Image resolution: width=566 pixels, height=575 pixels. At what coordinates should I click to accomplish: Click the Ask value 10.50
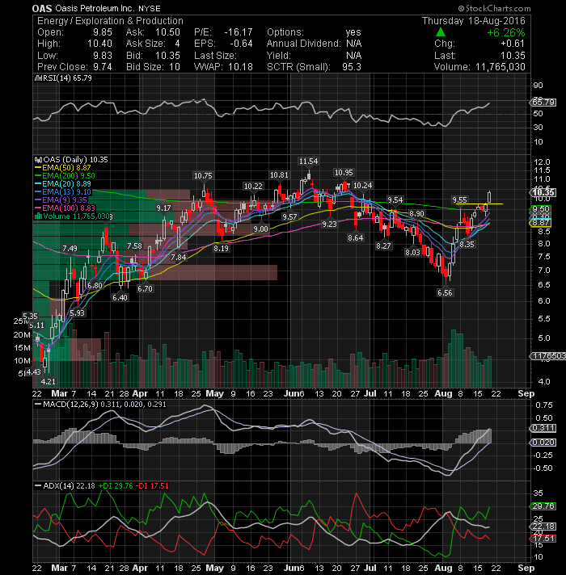[x=167, y=32]
